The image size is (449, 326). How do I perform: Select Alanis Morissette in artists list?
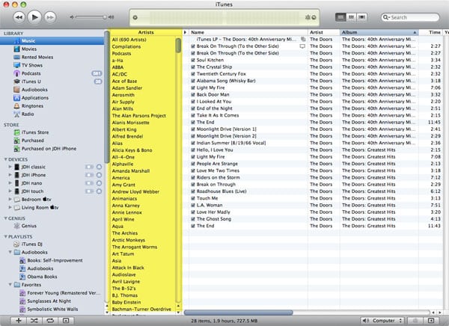click(130, 123)
